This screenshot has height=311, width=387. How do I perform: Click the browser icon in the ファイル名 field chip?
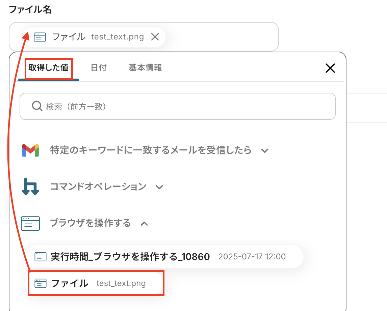click(40, 37)
